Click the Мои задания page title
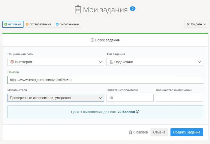The image size is (210, 144). coord(105,10)
